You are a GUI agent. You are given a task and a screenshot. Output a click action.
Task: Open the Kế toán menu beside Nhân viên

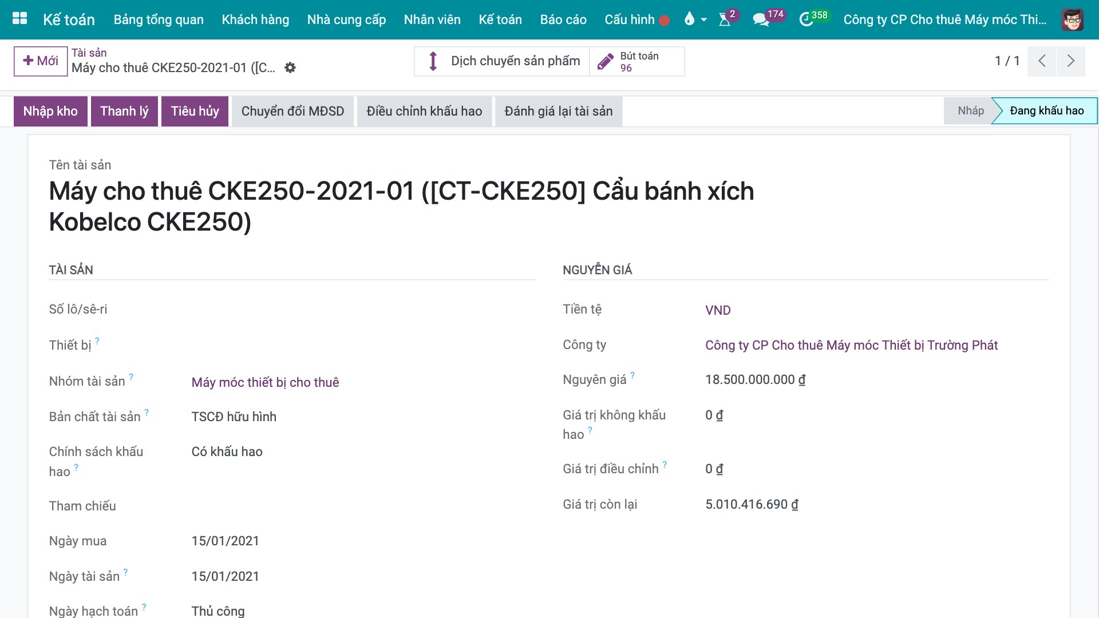(x=500, y=19)
